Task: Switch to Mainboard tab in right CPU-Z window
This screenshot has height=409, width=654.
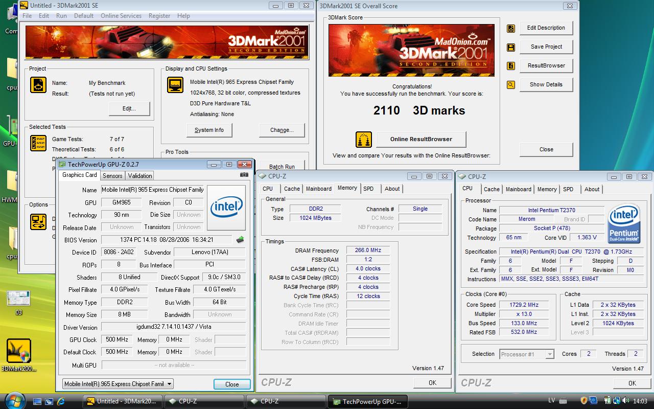Action: pos(519,189)
